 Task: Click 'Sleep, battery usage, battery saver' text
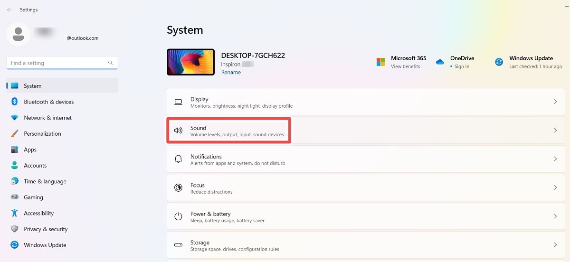[228, 220]
